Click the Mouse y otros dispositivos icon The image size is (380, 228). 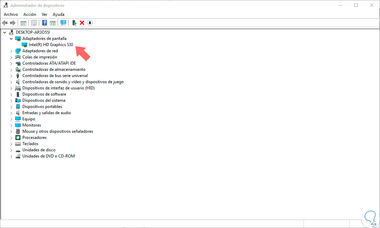pyautogui.click(x=18, y=131)
